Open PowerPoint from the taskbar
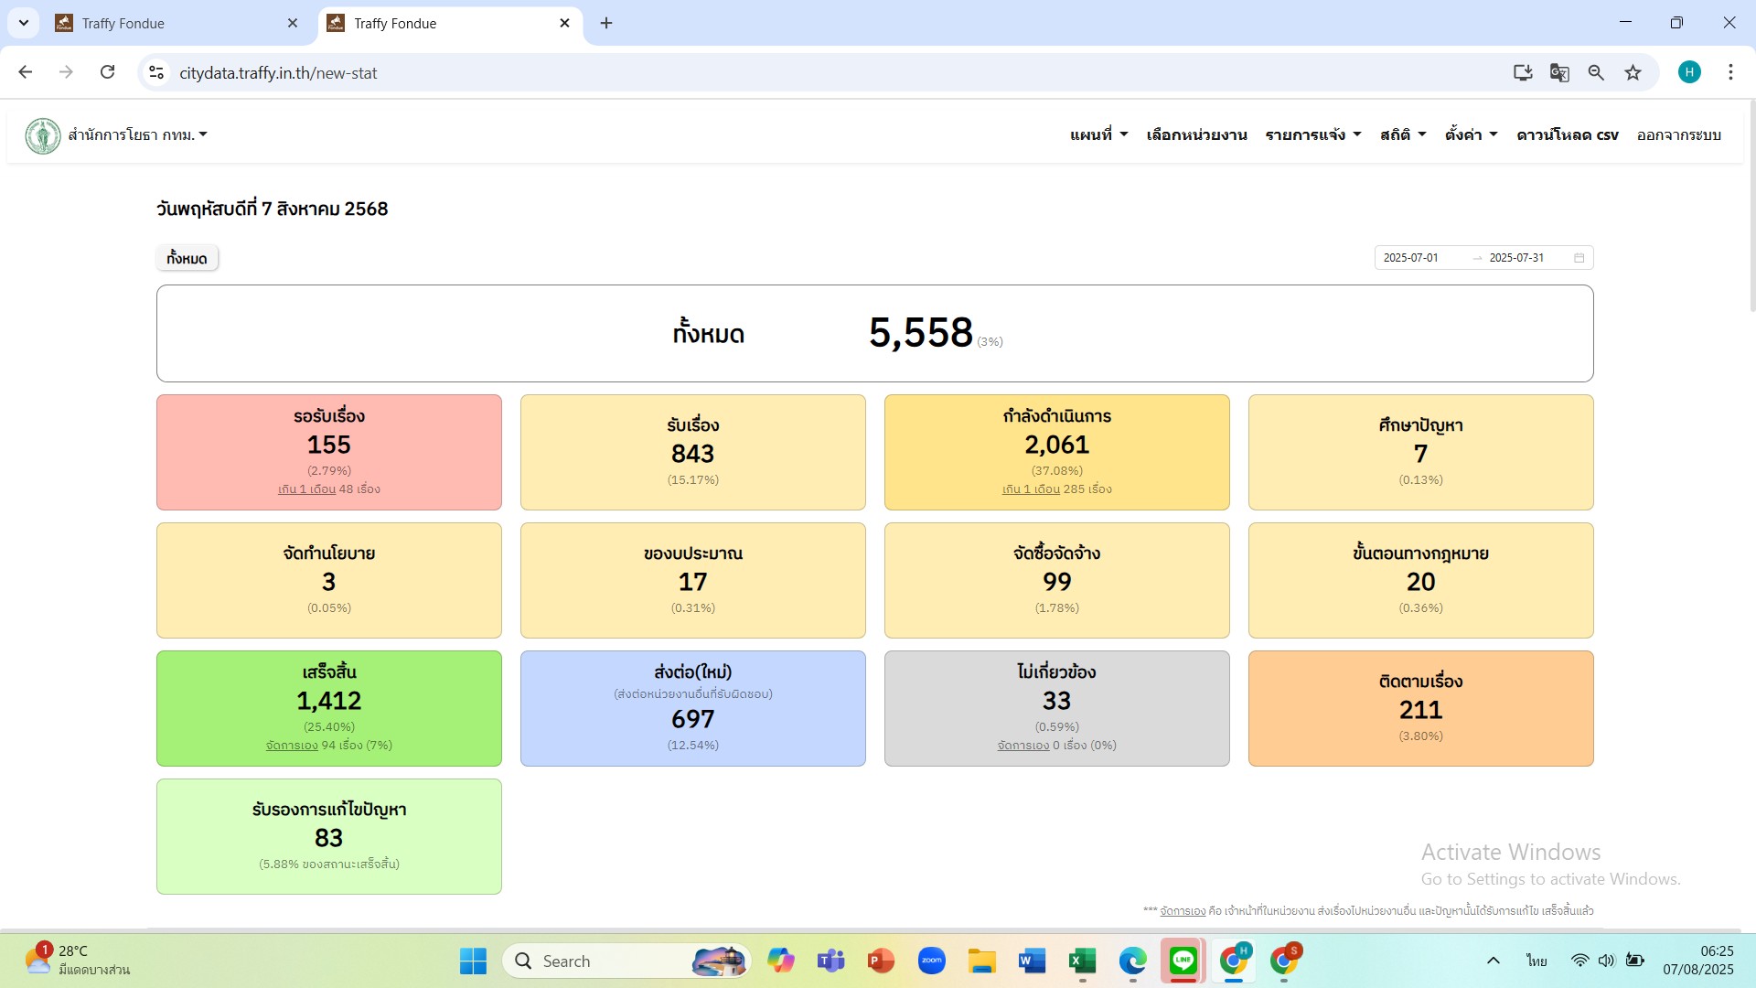Viewport: 1756px width, 988px height. click(x=881, y=961)
